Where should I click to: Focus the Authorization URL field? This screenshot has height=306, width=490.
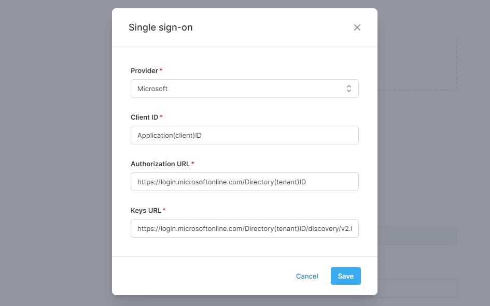click(244, 181)
